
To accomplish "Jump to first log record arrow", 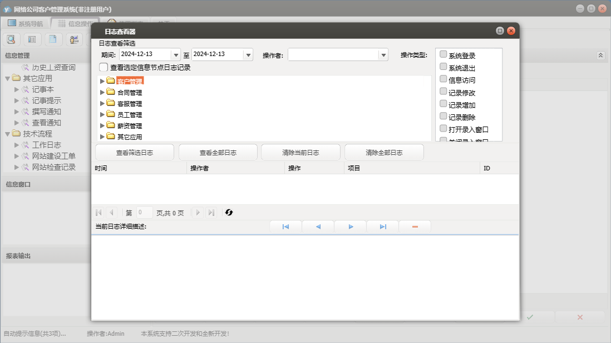I will pyautogui.click(x=285, y=226).
